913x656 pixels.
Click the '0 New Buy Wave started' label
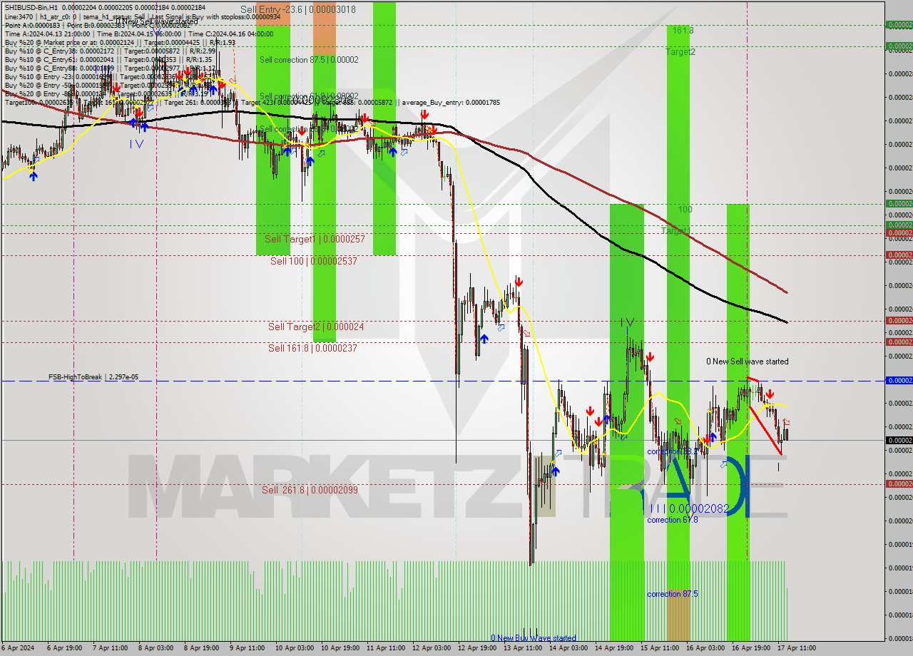[x=534, y=638]
